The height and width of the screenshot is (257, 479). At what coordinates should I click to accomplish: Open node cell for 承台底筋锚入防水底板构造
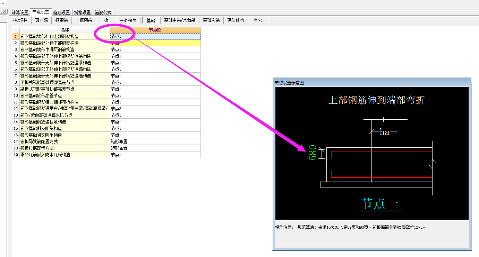click(155, 155)
